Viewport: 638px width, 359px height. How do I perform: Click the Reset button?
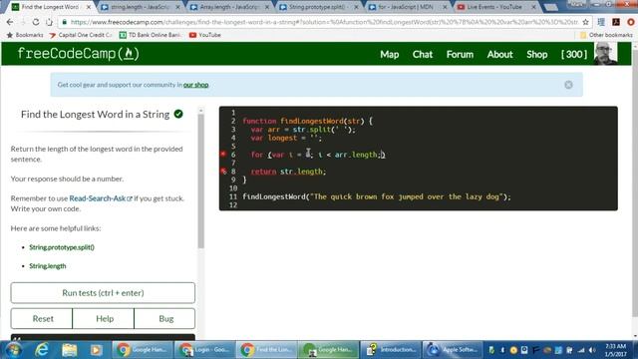point(43,319)
